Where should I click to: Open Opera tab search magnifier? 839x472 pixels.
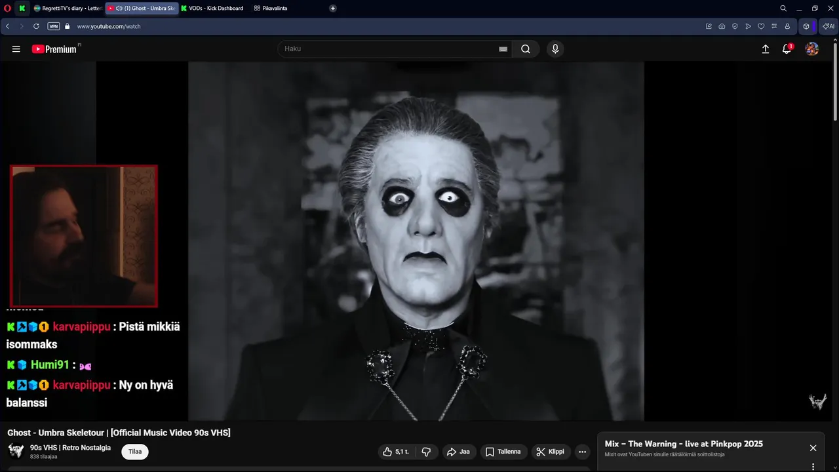coord(783,9)
